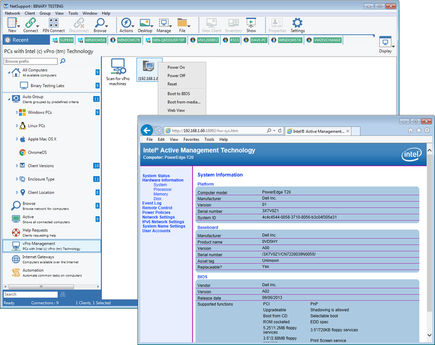Select vPro Management in sidebar

click(52, 246)
